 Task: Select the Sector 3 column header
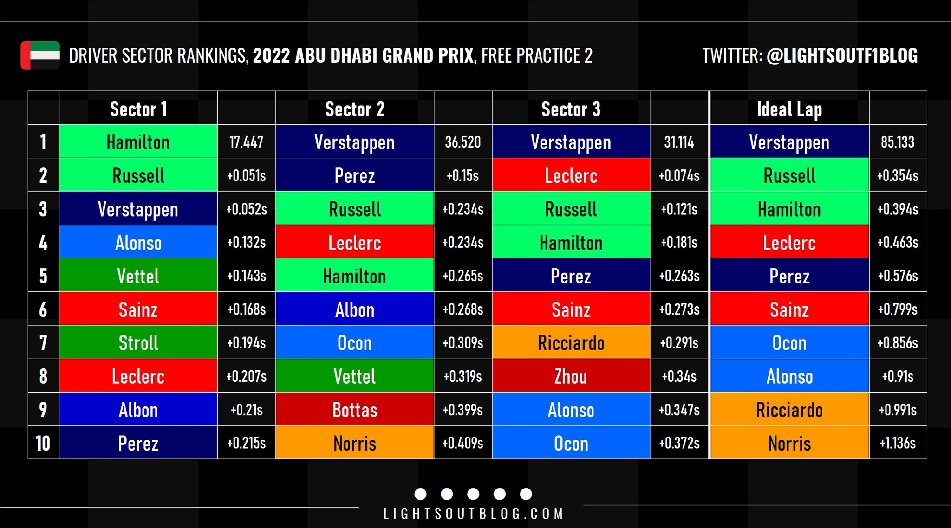pyautogui.click(x=571, y=109)
